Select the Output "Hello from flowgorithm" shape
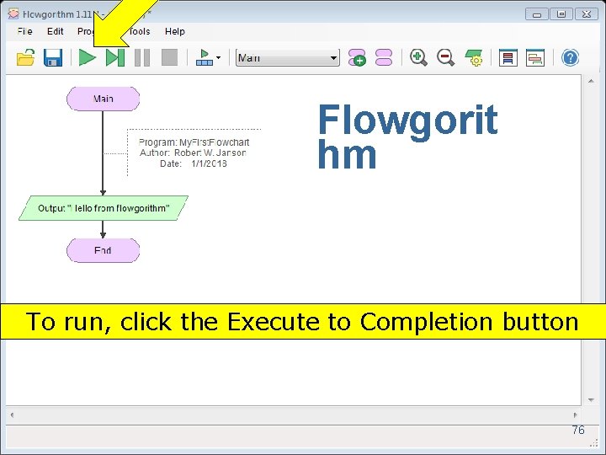 (104, 208)
